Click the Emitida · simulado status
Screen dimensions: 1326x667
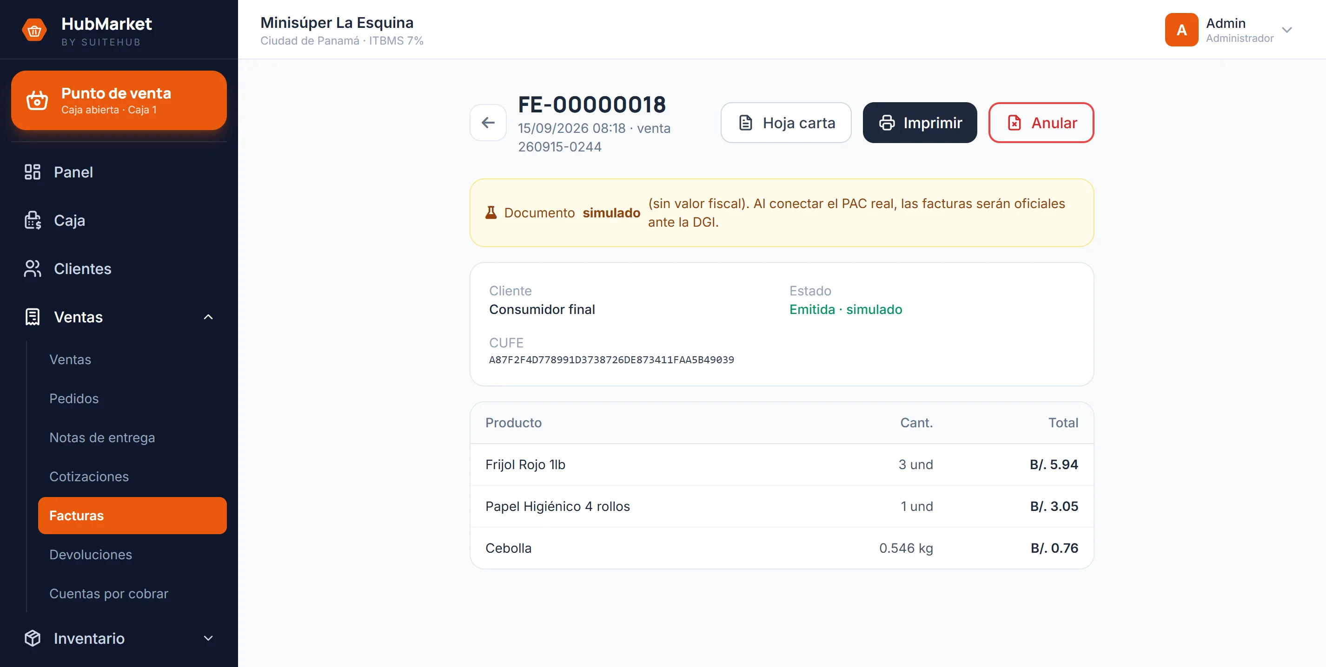845,309
